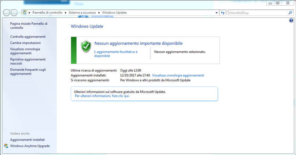Click the Forward navigation arrow button
The width and height of the screenshot is (296, 155).
[x=14, y=13]
